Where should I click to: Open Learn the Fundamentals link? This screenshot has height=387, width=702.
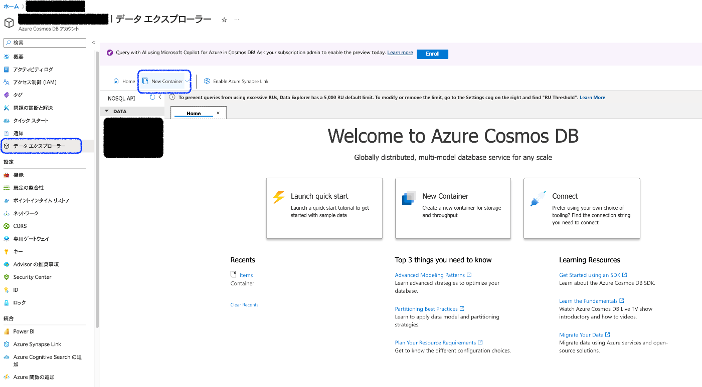(x=592, y=301)
